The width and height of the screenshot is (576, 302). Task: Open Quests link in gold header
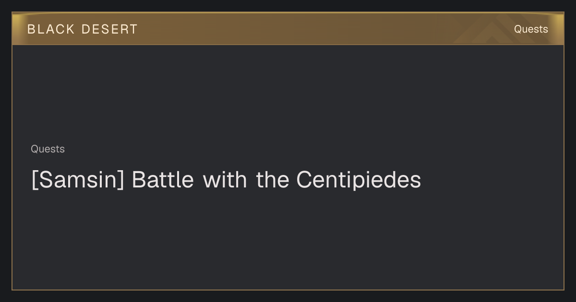click(531, 29)
